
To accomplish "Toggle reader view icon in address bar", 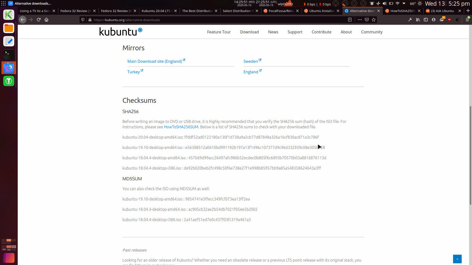I will tap(350, 20).
